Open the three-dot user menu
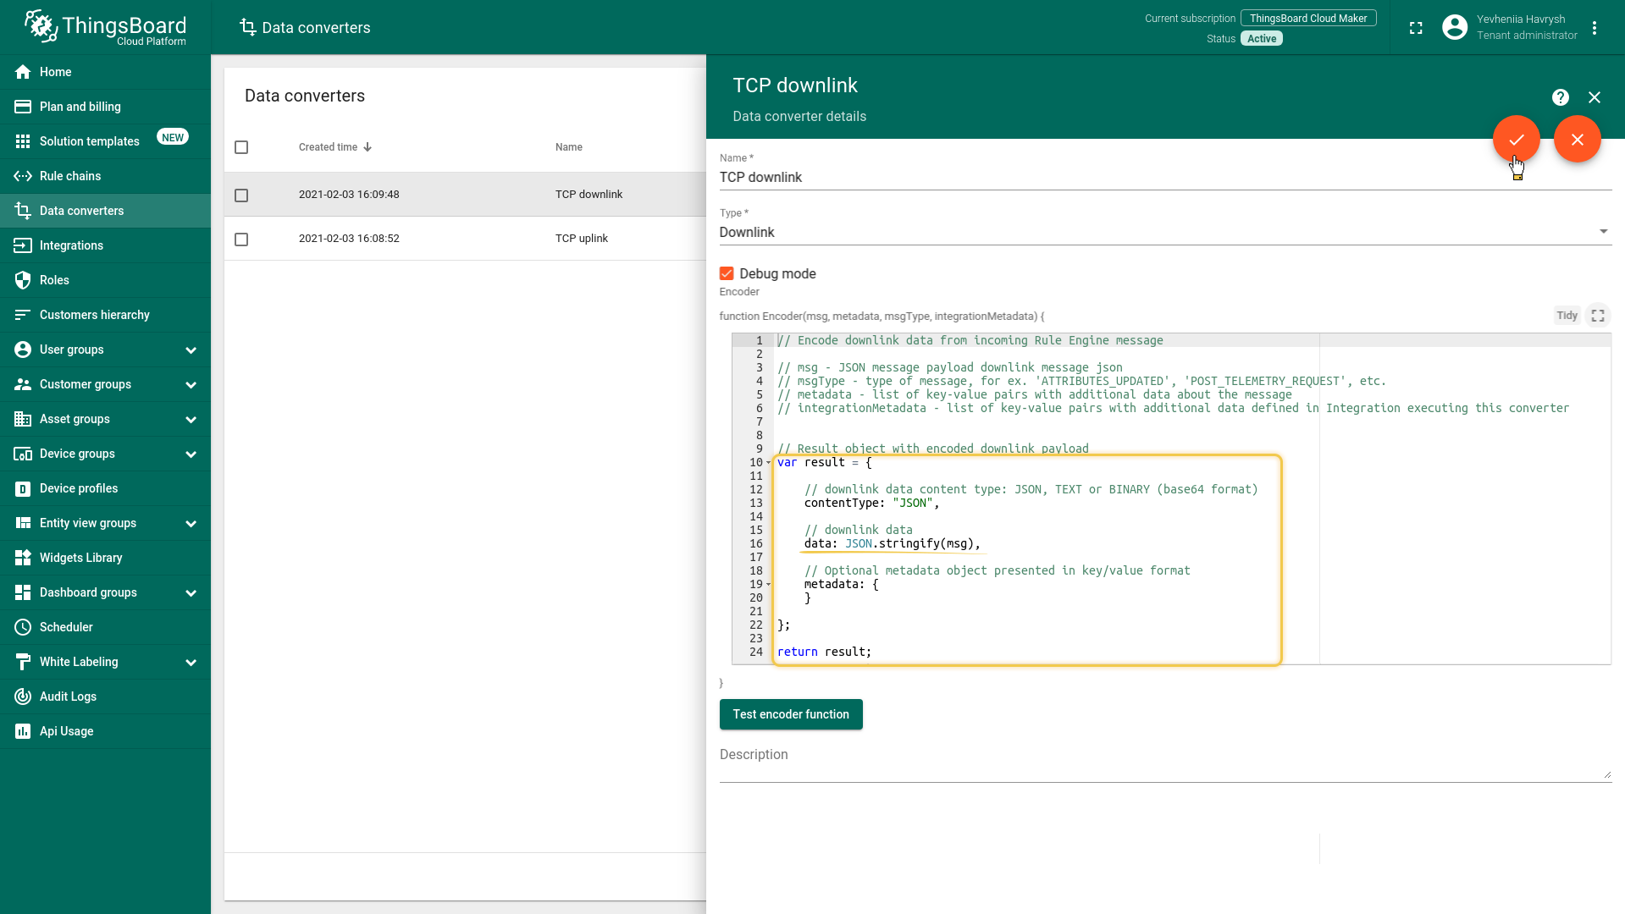The height and width of the screenshot is (914, 1625). point(1594,28)
